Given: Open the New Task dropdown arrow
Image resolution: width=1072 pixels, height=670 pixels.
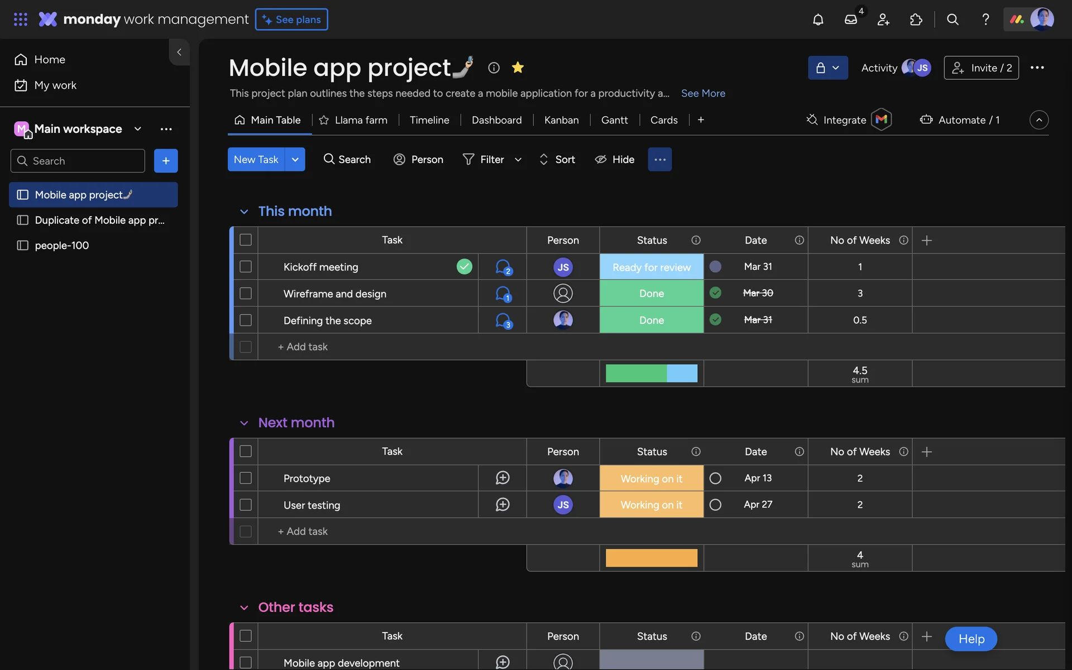Looking at the screenshot, I should (295, 160).
